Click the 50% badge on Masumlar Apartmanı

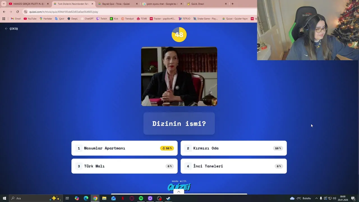tap(167, 148)
